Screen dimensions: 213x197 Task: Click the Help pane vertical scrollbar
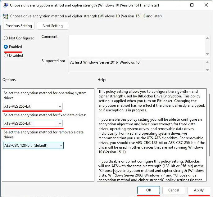tap(209, 125)
